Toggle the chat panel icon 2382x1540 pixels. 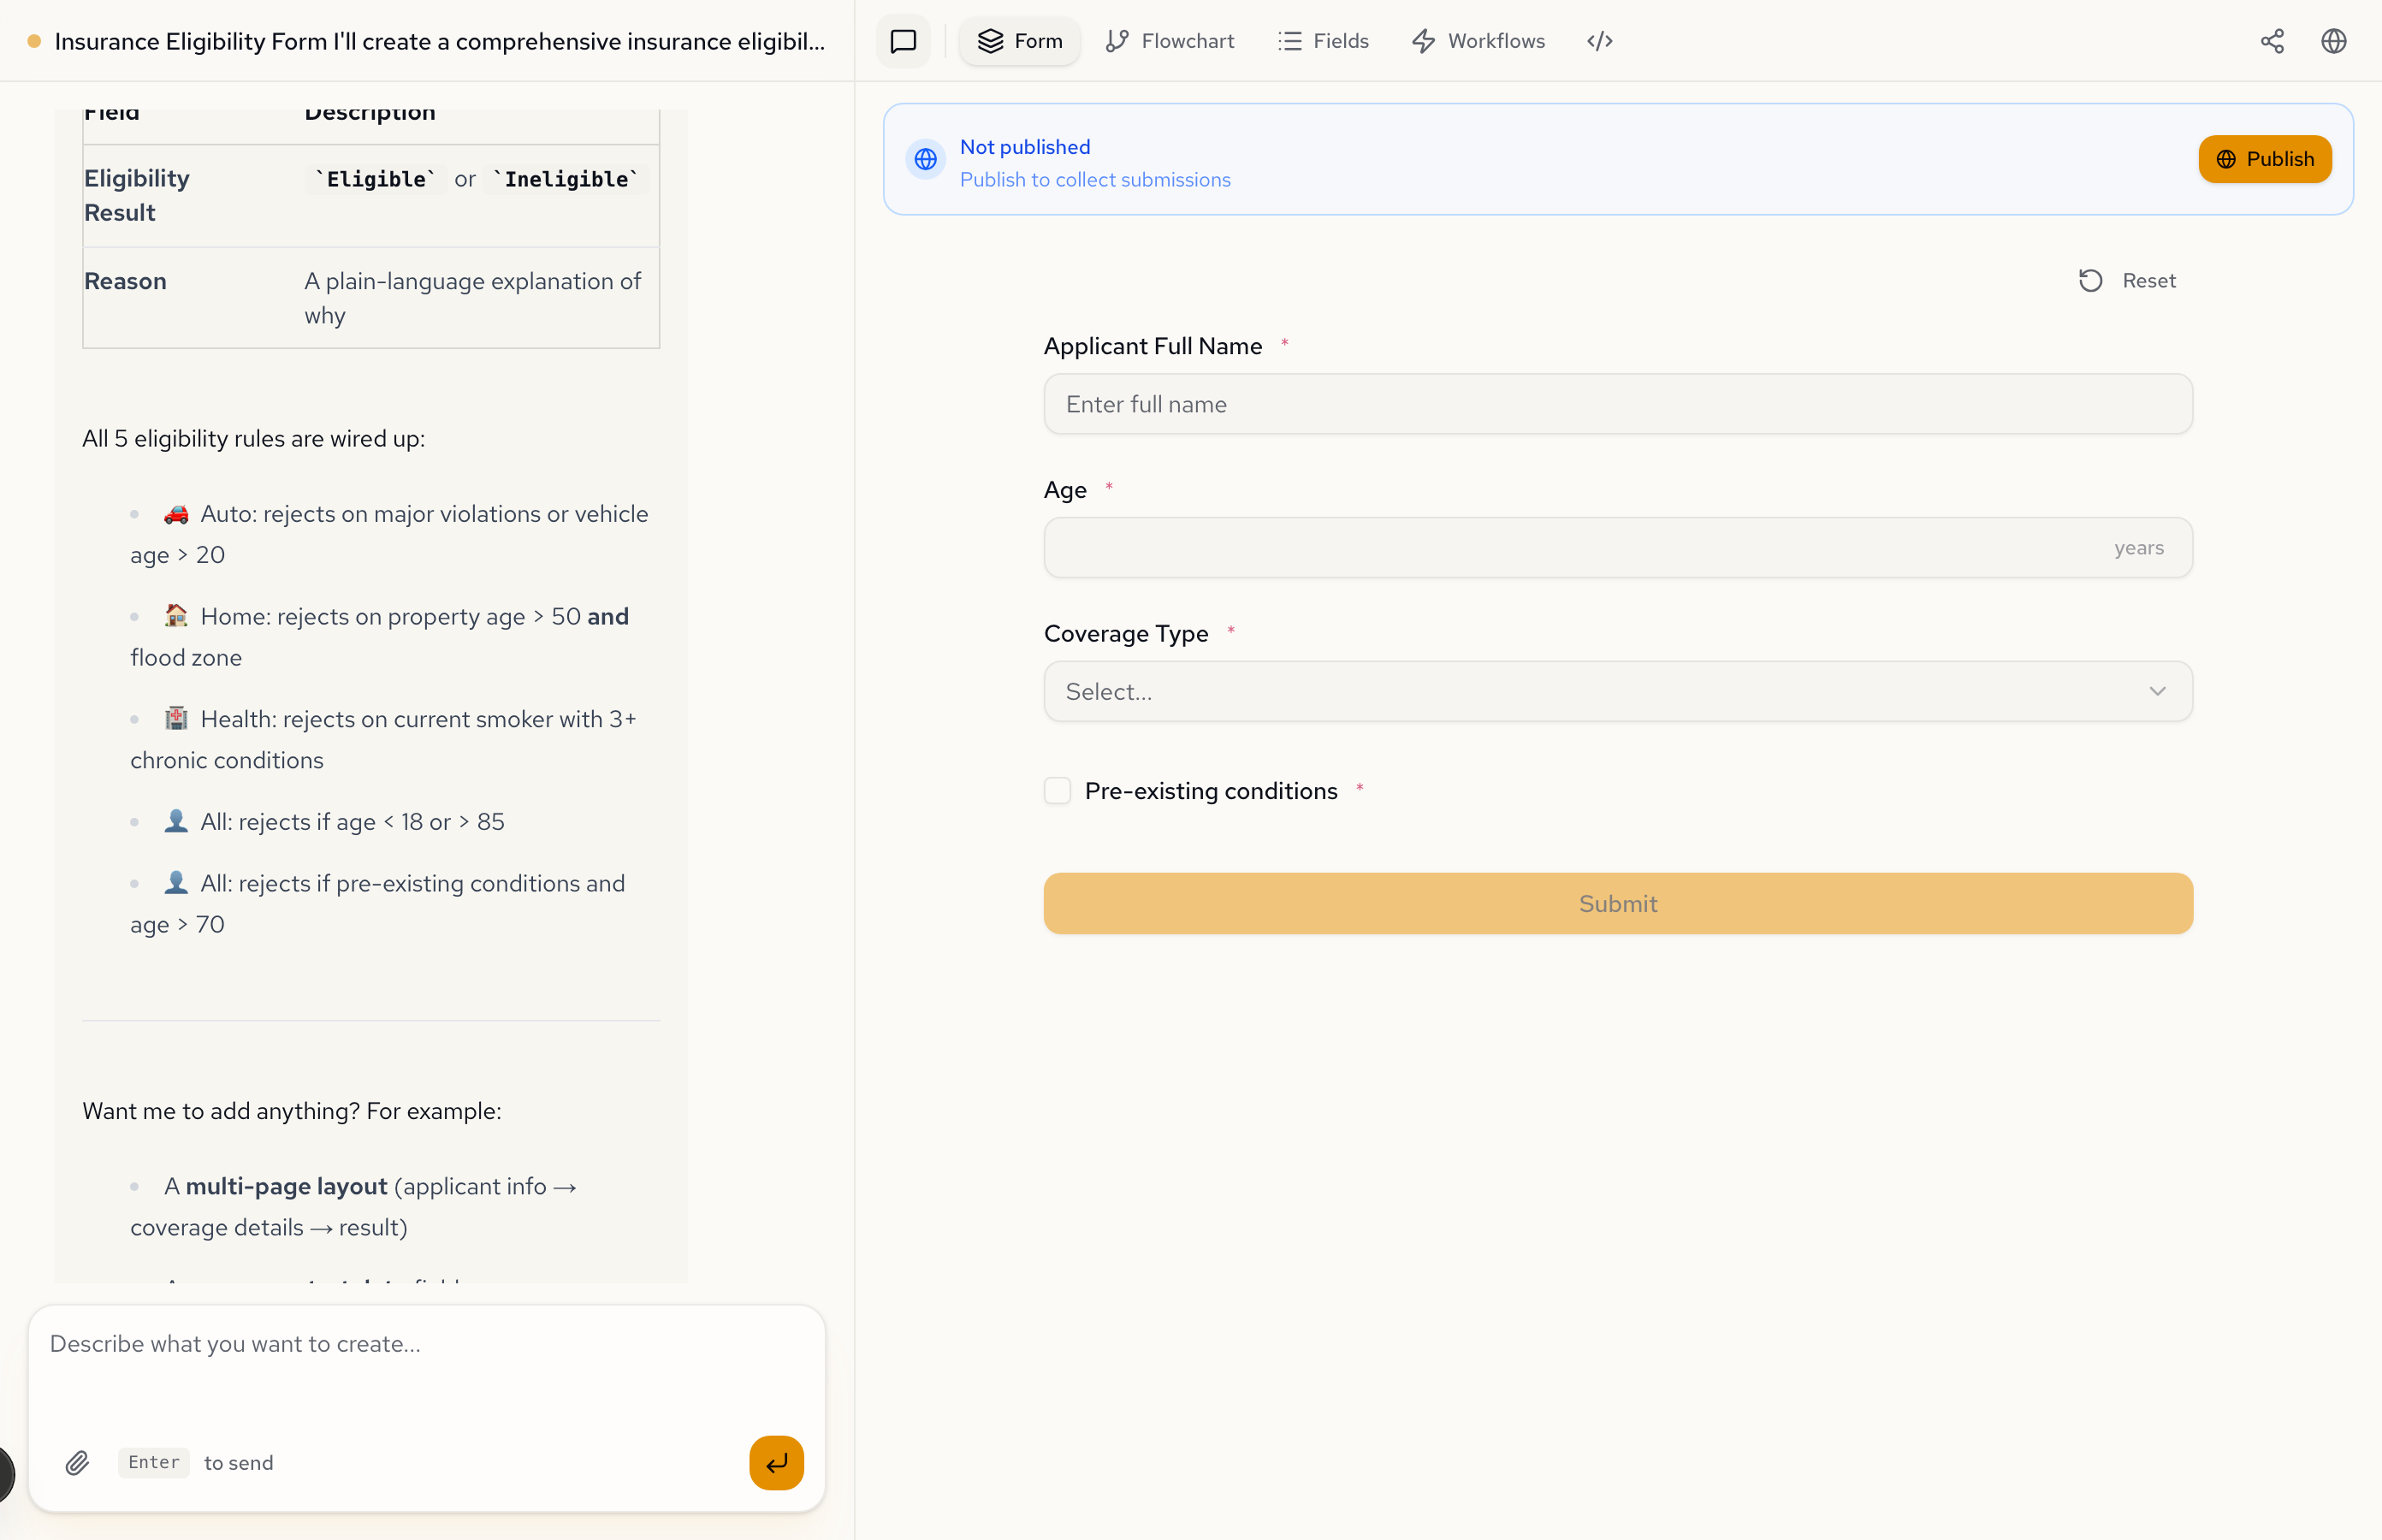pyautogui.click(x=903, y=41)
